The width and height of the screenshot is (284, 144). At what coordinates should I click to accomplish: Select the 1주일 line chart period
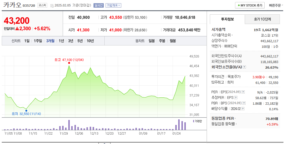coord(38,41)
